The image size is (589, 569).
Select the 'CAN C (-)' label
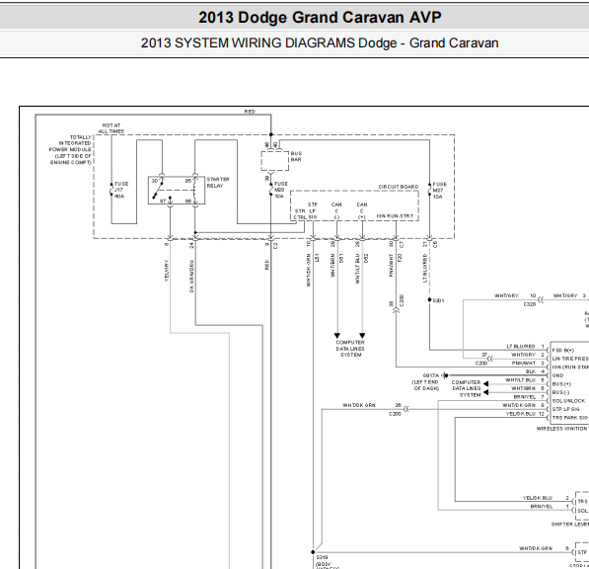tap(336, 211)
